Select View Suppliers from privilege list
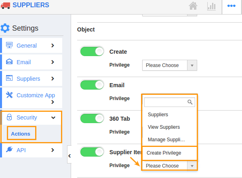242x178 pixels. (164, 127)
